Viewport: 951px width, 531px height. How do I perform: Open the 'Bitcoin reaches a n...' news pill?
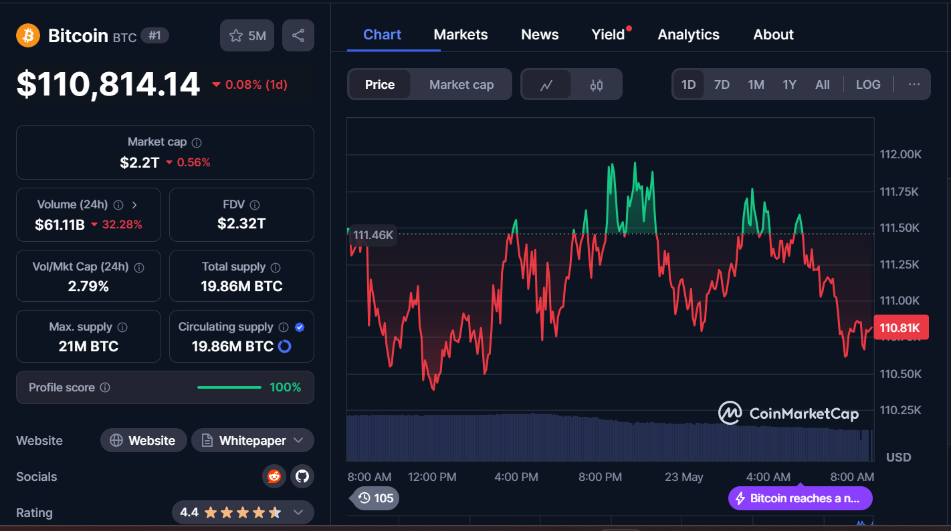[800, 498]
